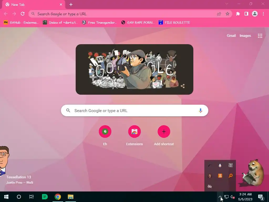This screenshot has width=269, height=202.
Task: Open the Extensions puzzle-piece menu
Action: pyautogui.click(x=238, y=14)
